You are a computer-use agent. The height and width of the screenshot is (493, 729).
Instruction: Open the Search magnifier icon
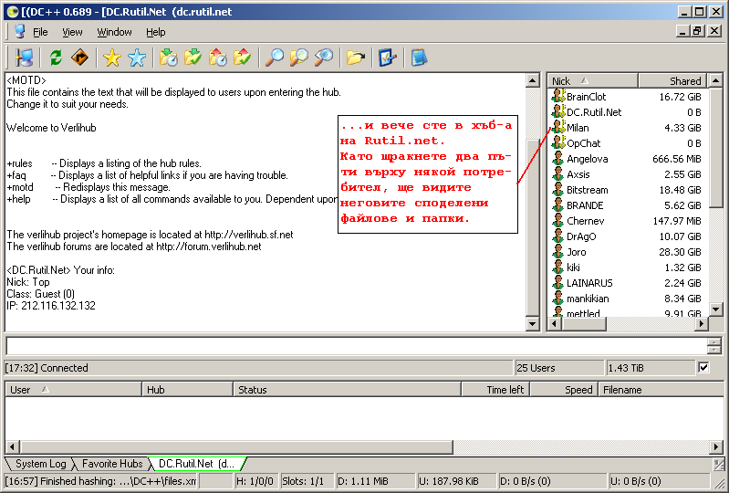pos(275,58)
